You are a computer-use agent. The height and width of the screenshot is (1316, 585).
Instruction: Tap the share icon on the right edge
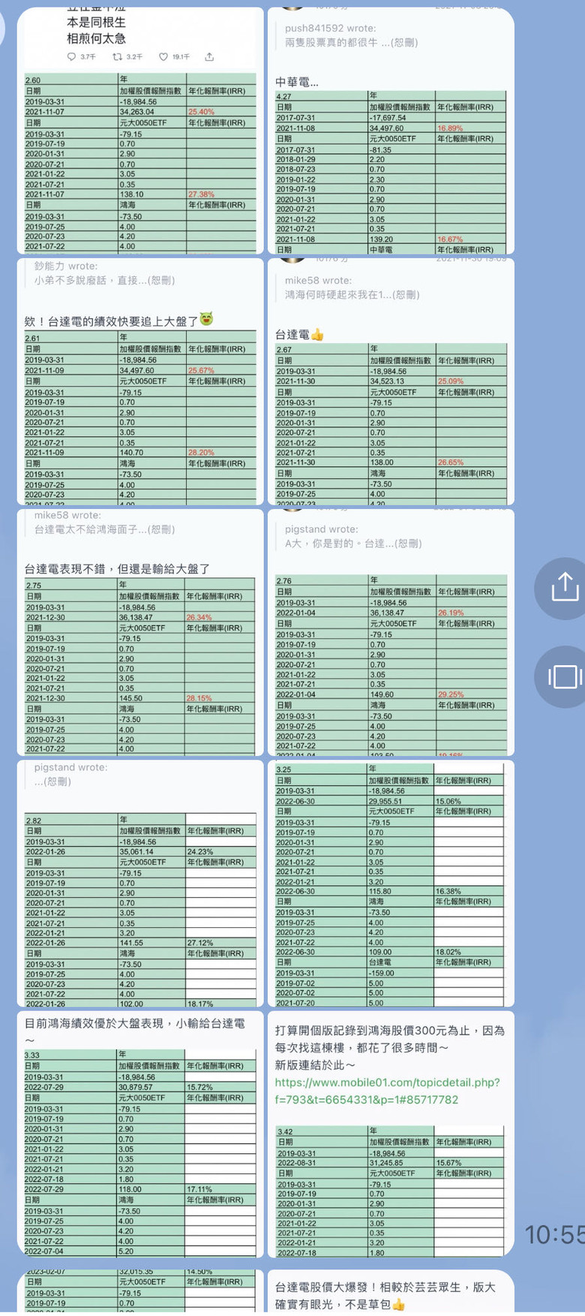564,588
